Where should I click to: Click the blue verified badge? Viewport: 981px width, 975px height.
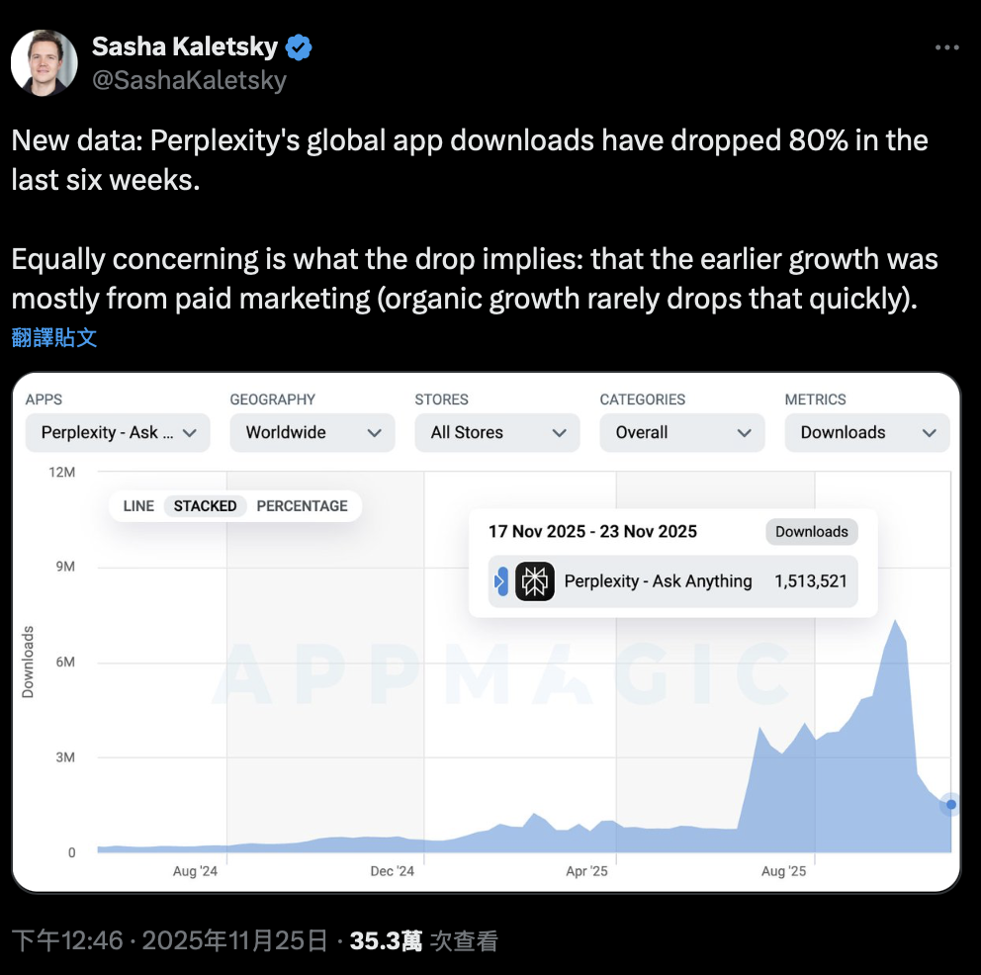(x=300, y=46)
